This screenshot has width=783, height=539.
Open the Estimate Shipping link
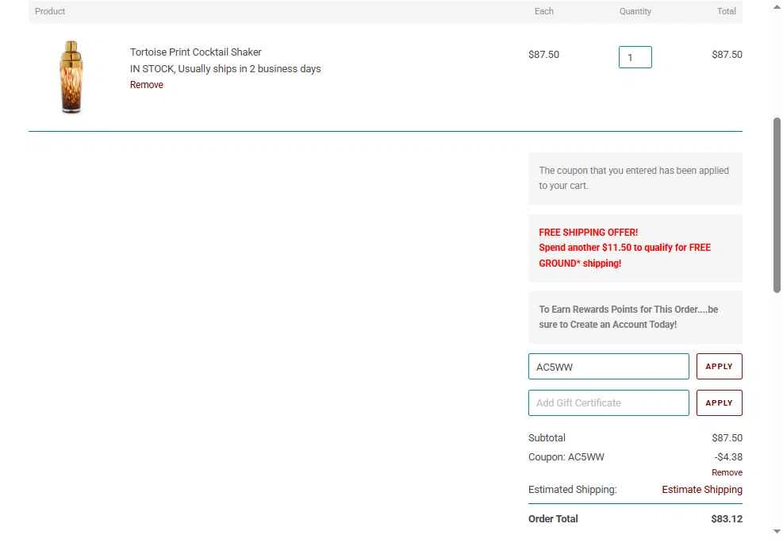click(701, 490)
